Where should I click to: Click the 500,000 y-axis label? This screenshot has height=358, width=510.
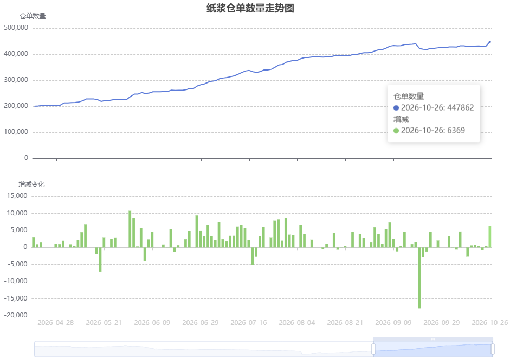pyautogui.click(x=16, y=28)
